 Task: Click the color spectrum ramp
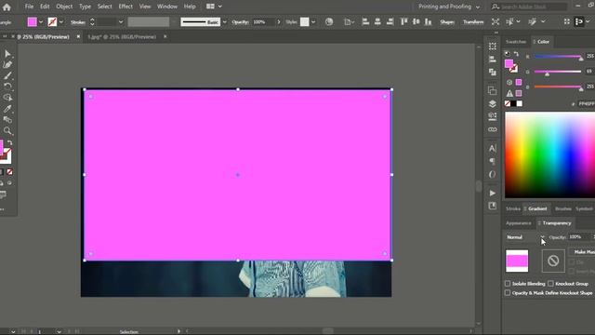point(549,155)
